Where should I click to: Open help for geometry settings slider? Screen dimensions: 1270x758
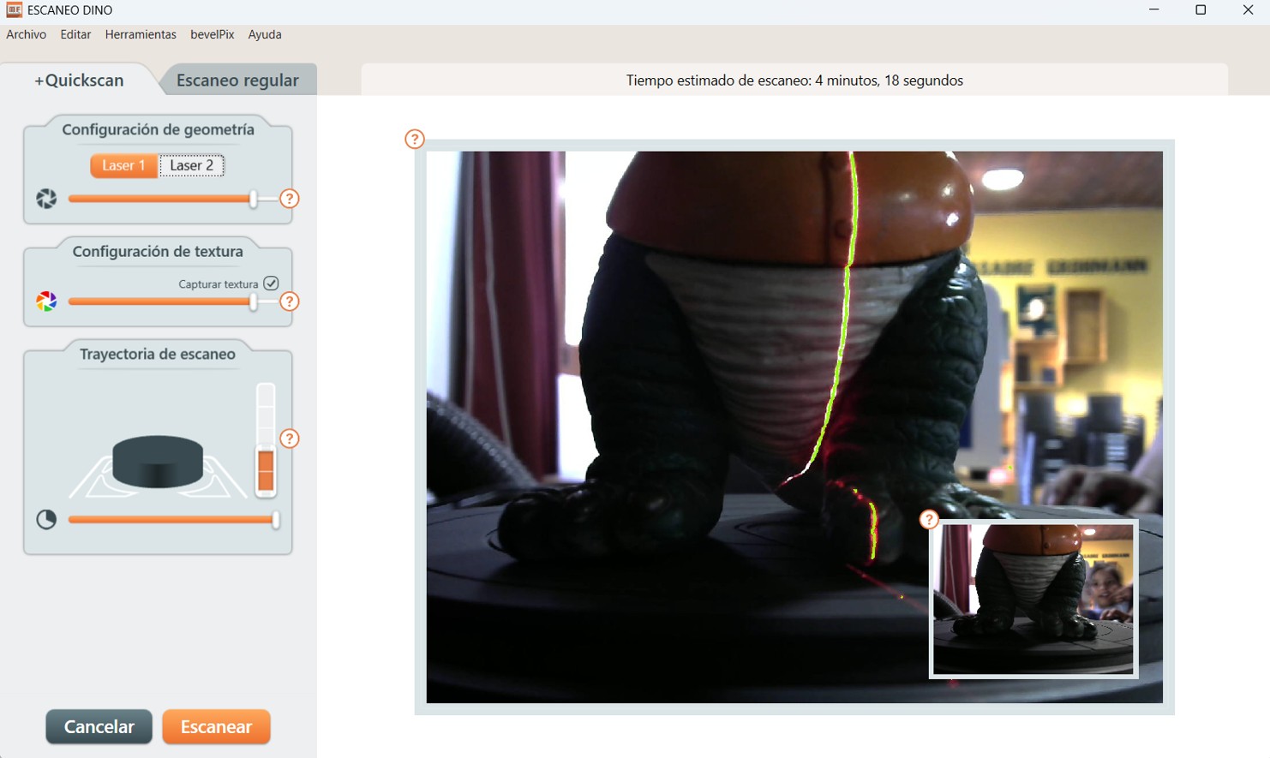[x=290, y=199]
